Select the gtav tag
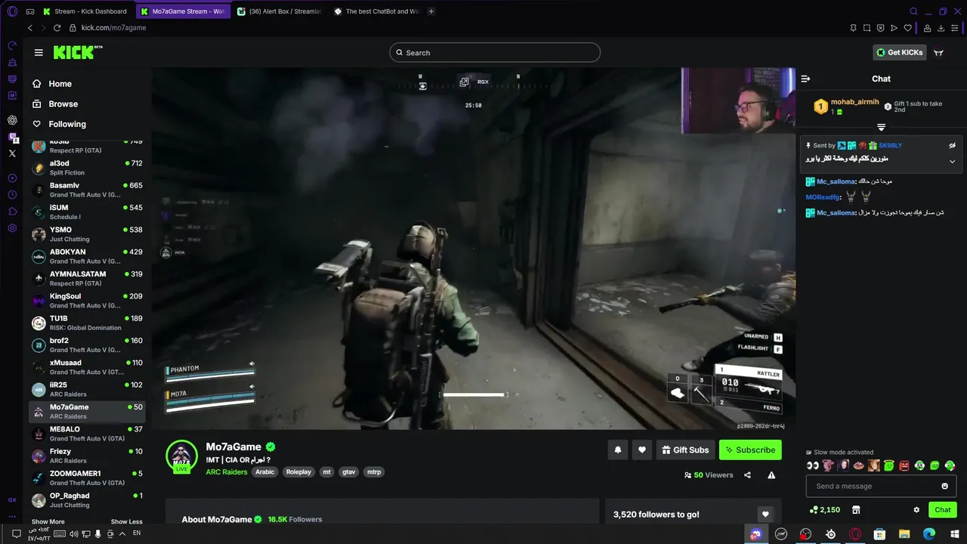Viewport: 967px width, 544px height. pos(349,472)
